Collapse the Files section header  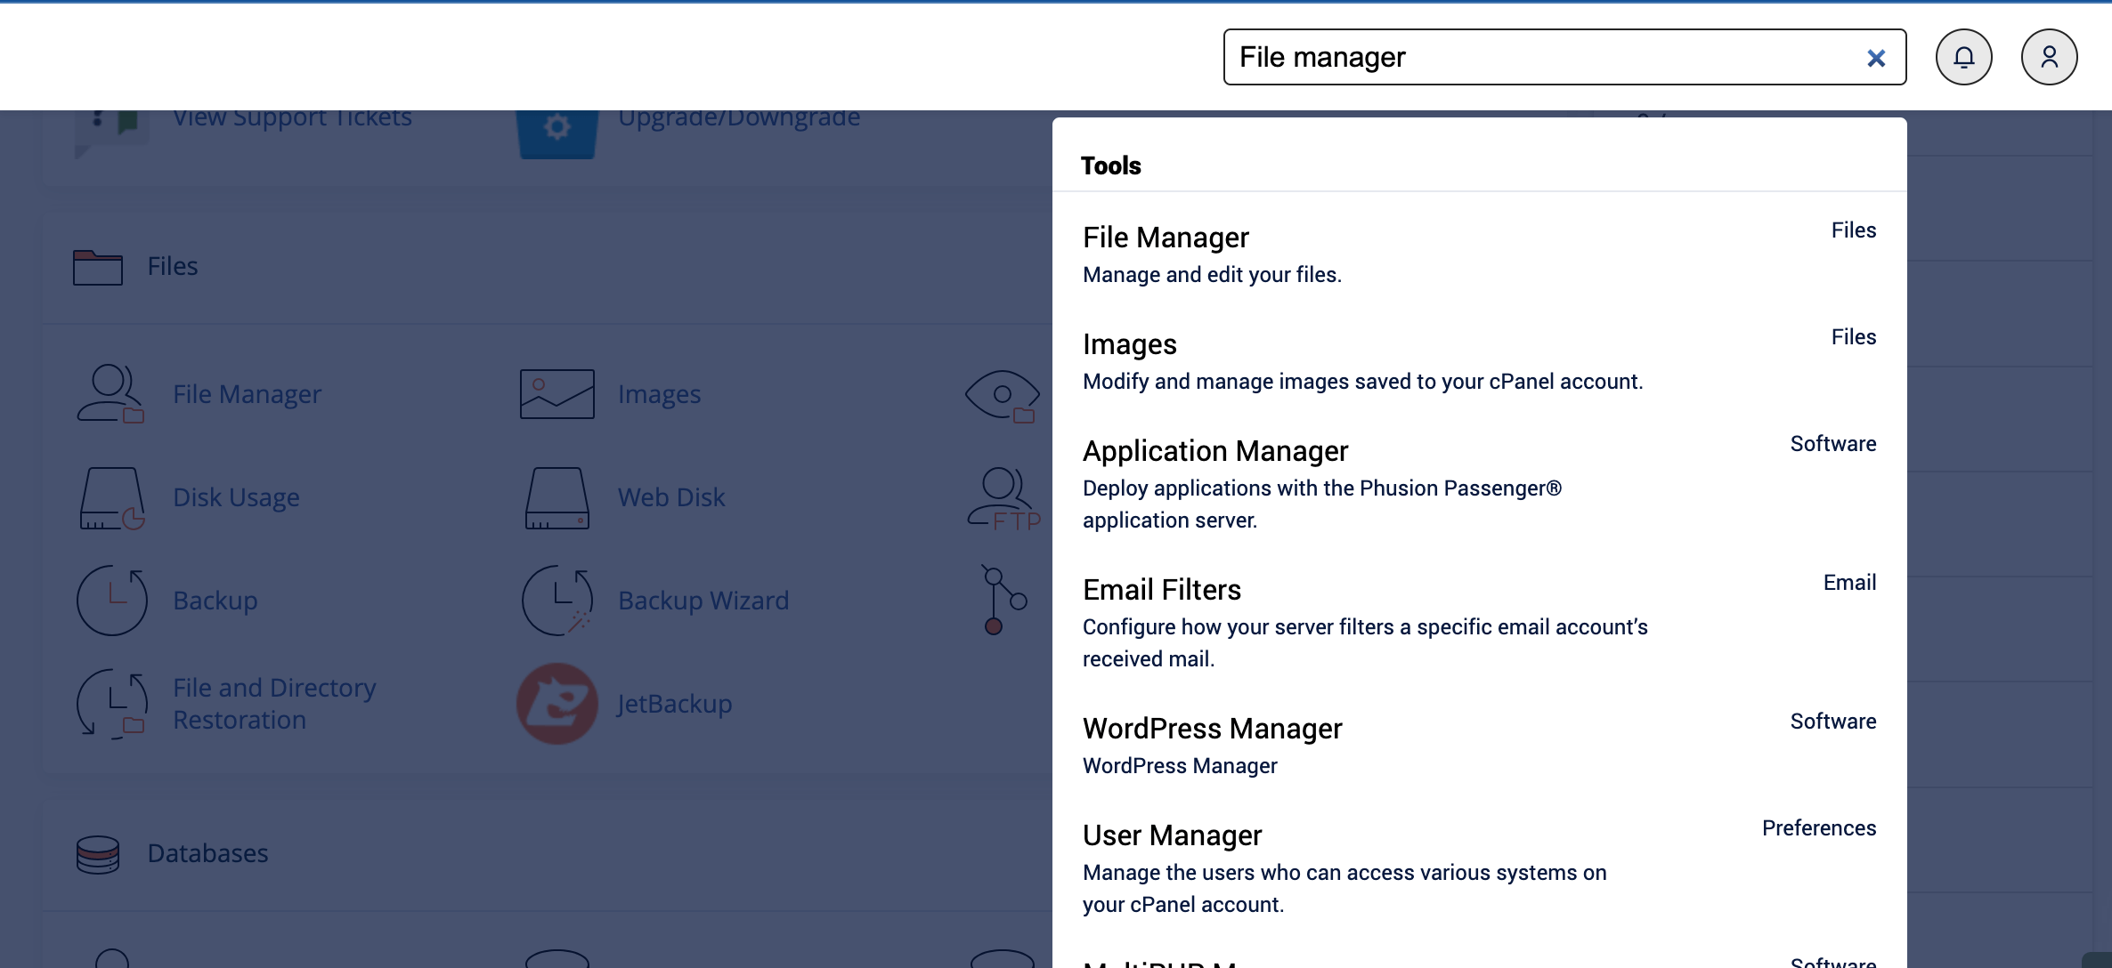pyautogui.click(x=173, y=266)
